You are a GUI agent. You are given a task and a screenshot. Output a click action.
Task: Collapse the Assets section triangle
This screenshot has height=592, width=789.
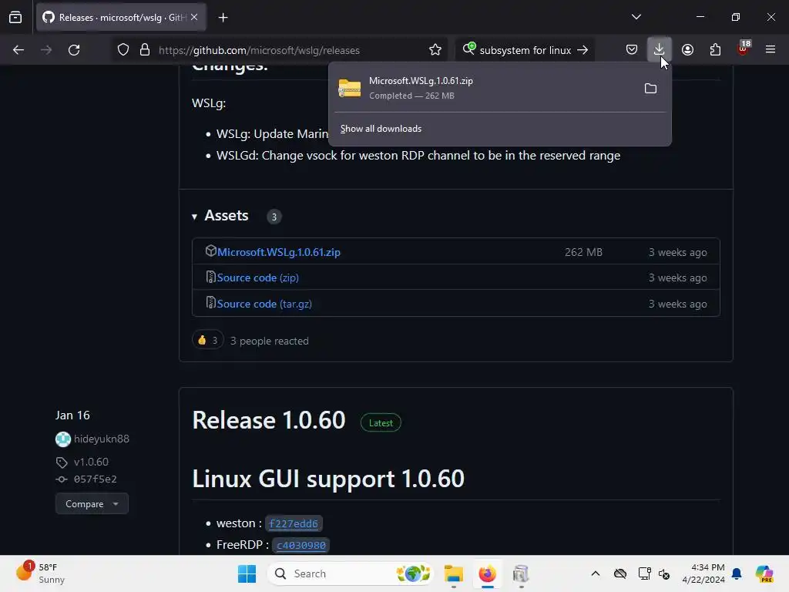(x=194, y=217)
